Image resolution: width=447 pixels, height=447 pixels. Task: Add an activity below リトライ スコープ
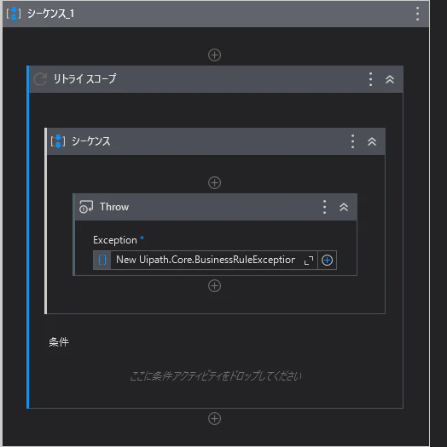pos(214,419)
